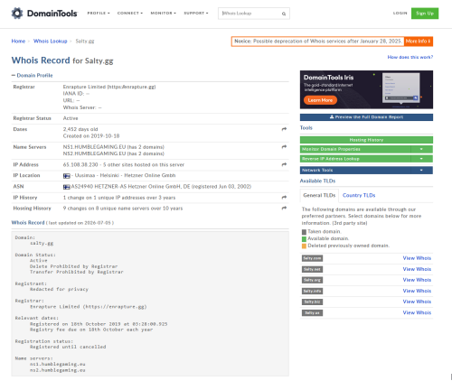Click the LOGIN link
452x390 pixels.
[x=400, y=14]
